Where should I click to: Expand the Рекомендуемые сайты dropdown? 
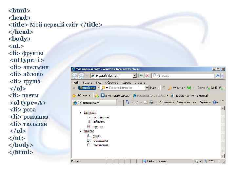(167, 96)
